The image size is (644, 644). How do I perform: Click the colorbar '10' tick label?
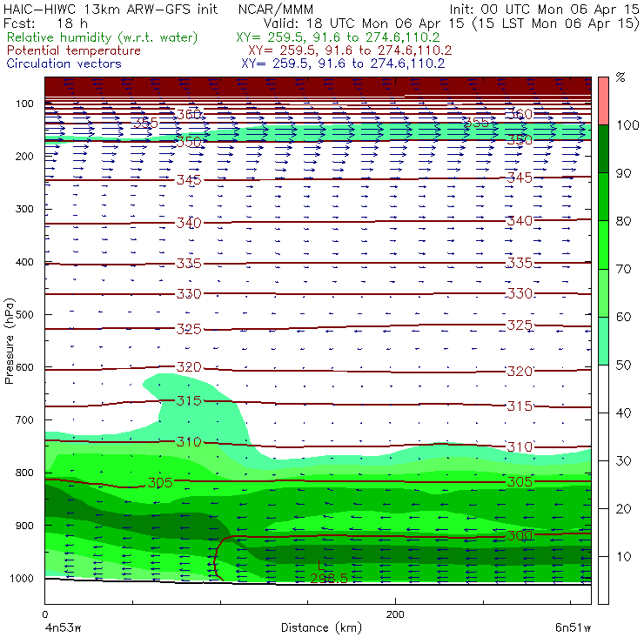click(x=623, y=556)
